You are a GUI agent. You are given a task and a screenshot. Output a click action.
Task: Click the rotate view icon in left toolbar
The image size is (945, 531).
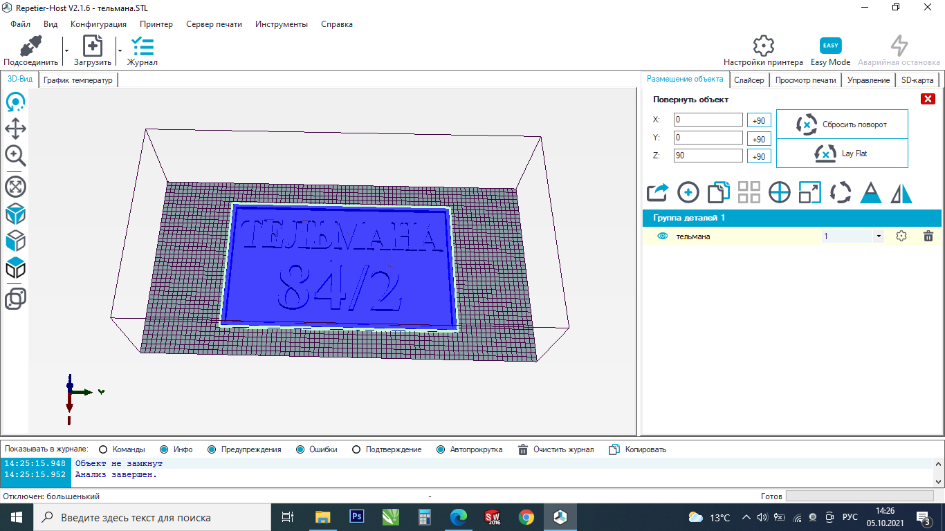15,103
